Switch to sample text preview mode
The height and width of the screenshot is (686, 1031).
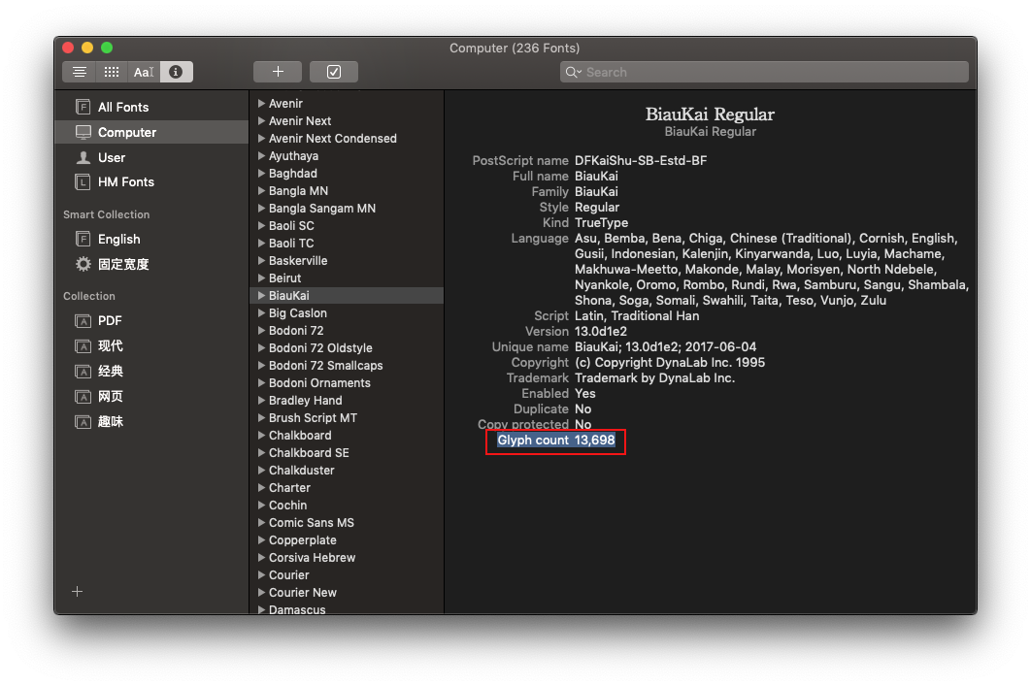tap(79, 72)
